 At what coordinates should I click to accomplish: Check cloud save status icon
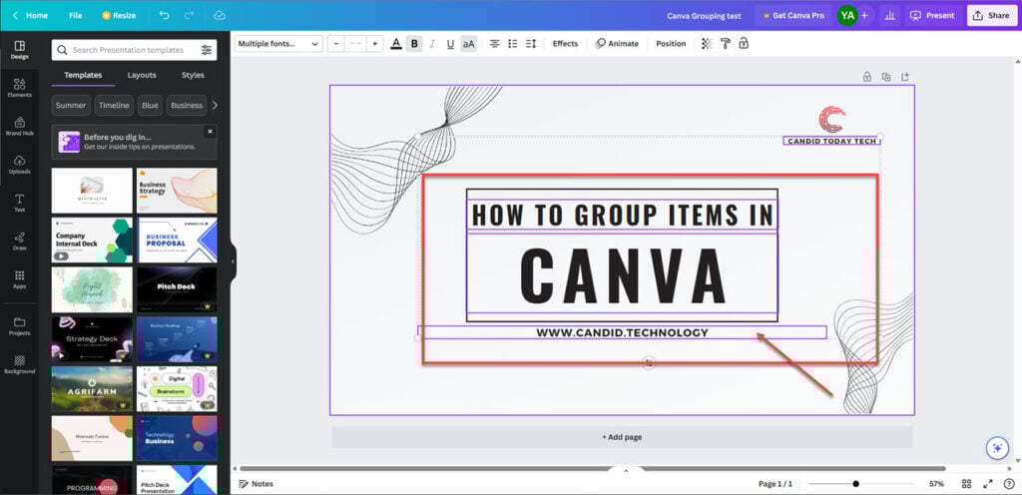pos(220,15)
